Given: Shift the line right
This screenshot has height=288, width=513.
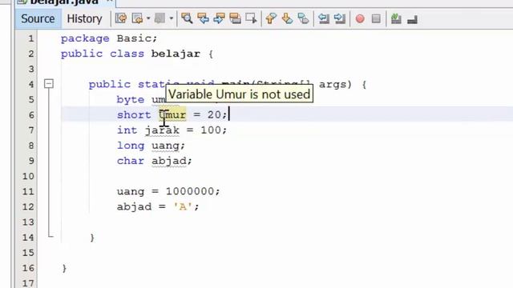Looking at the screenshot, I should (340, 18).
